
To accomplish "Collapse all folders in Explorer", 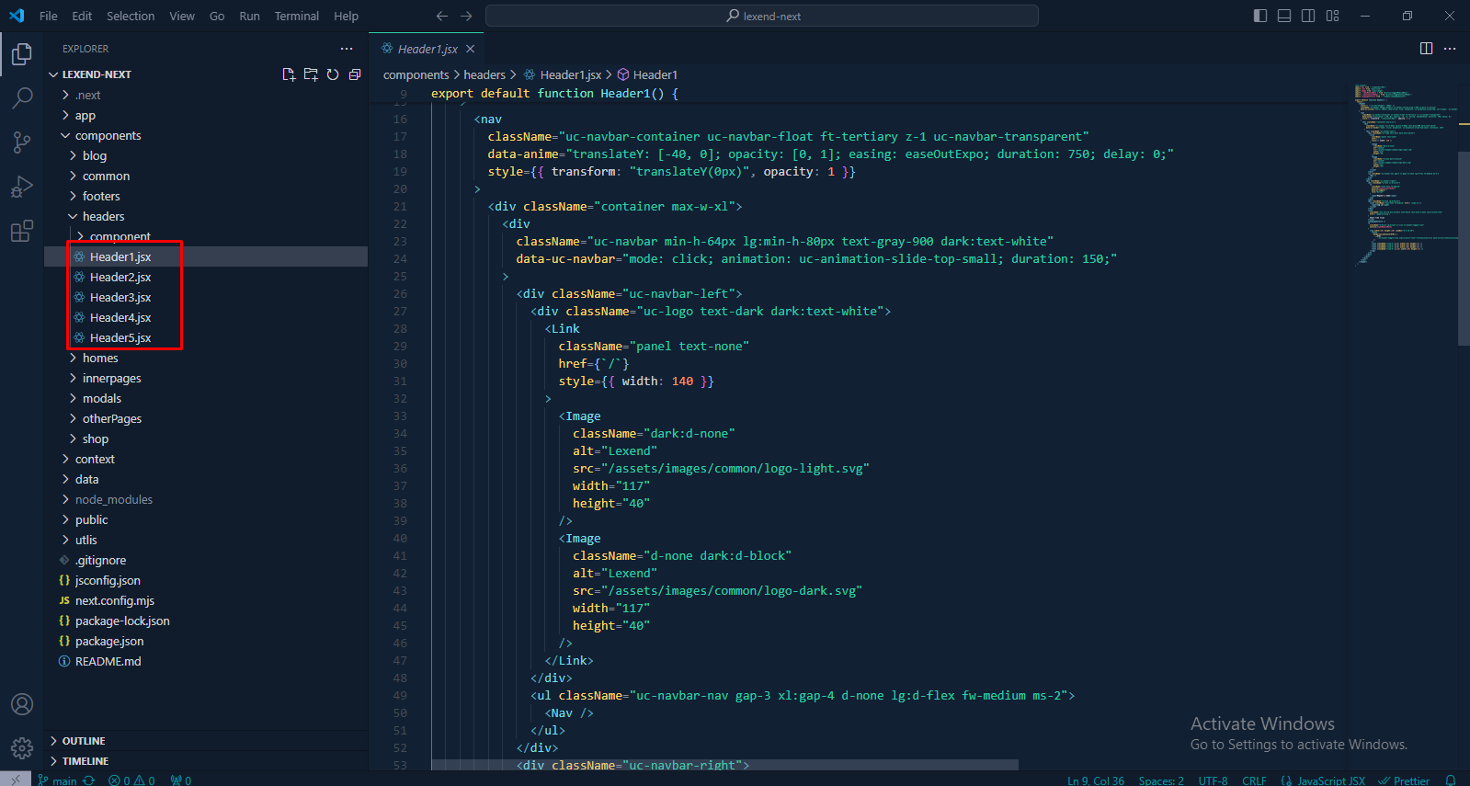I will click(355, 74).
